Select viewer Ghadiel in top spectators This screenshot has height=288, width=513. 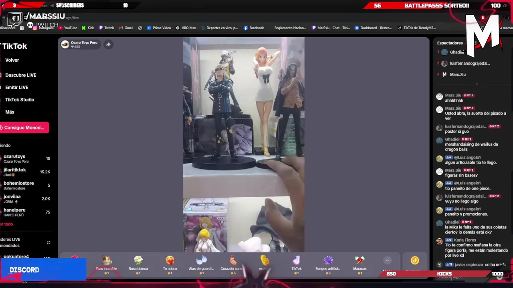coord(456,52)
